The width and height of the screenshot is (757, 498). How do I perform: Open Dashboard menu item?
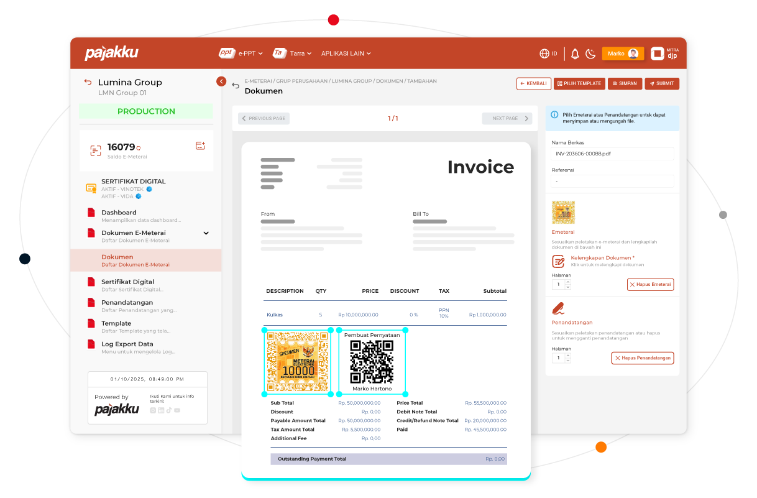point(141,216)
